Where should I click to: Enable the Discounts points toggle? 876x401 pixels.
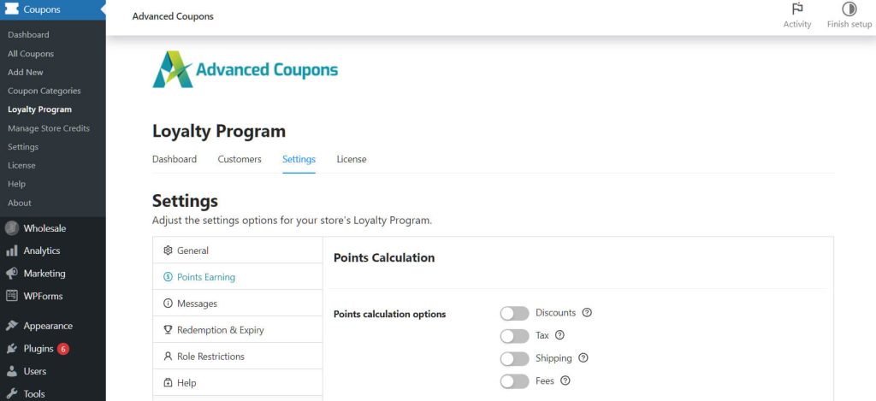point(514,313)
